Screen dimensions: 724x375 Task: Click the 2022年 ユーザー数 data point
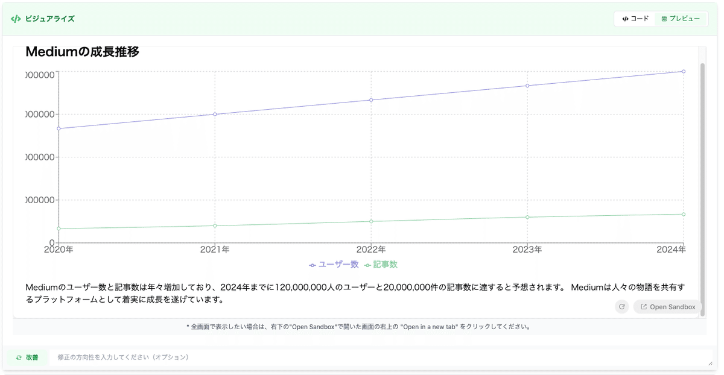(x=371, y=100)
